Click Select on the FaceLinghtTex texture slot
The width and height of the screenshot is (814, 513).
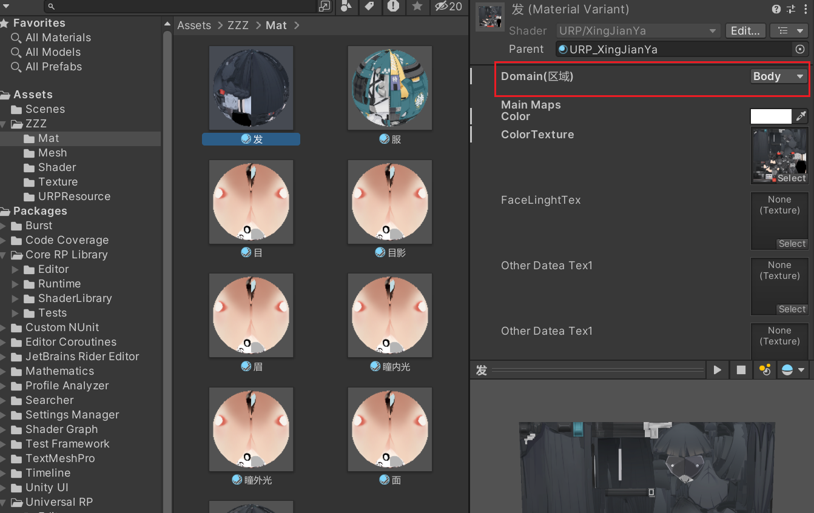click(792, 244)
